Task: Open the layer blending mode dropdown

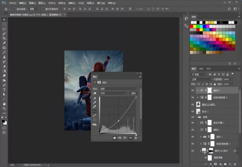Action: tap(202, 79)
